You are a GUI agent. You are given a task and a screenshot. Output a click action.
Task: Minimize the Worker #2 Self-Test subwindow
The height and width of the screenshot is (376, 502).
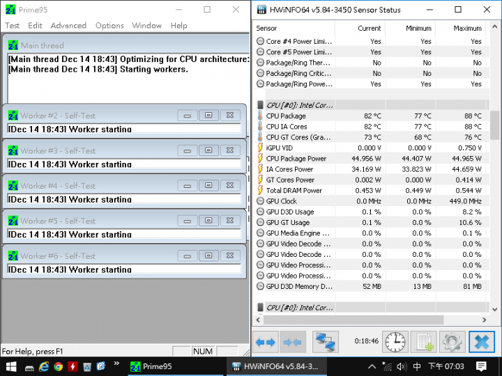tap(188, 116)
